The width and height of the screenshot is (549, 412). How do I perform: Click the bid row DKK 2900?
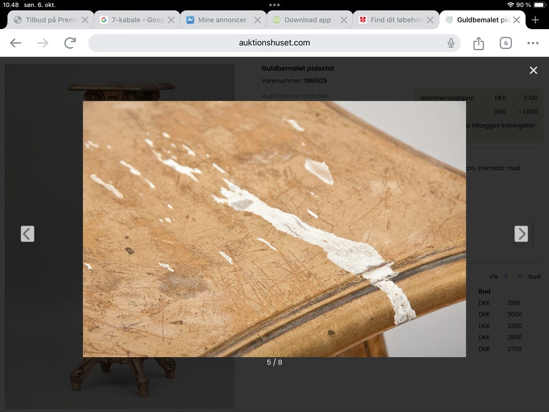click(500, 326)
